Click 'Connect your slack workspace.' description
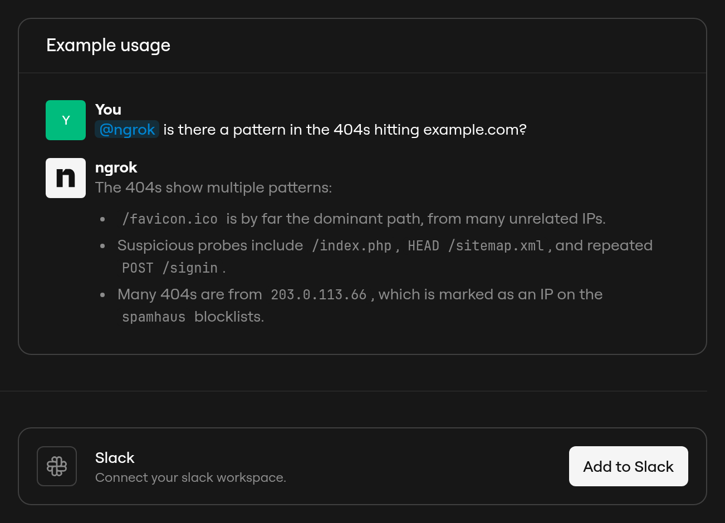 click(x=190, y=478)
